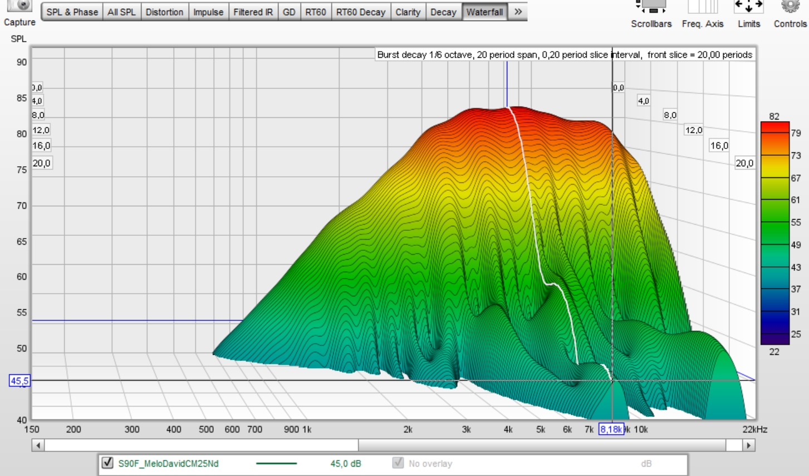Select the Waterfall tab

pos(484,12)
